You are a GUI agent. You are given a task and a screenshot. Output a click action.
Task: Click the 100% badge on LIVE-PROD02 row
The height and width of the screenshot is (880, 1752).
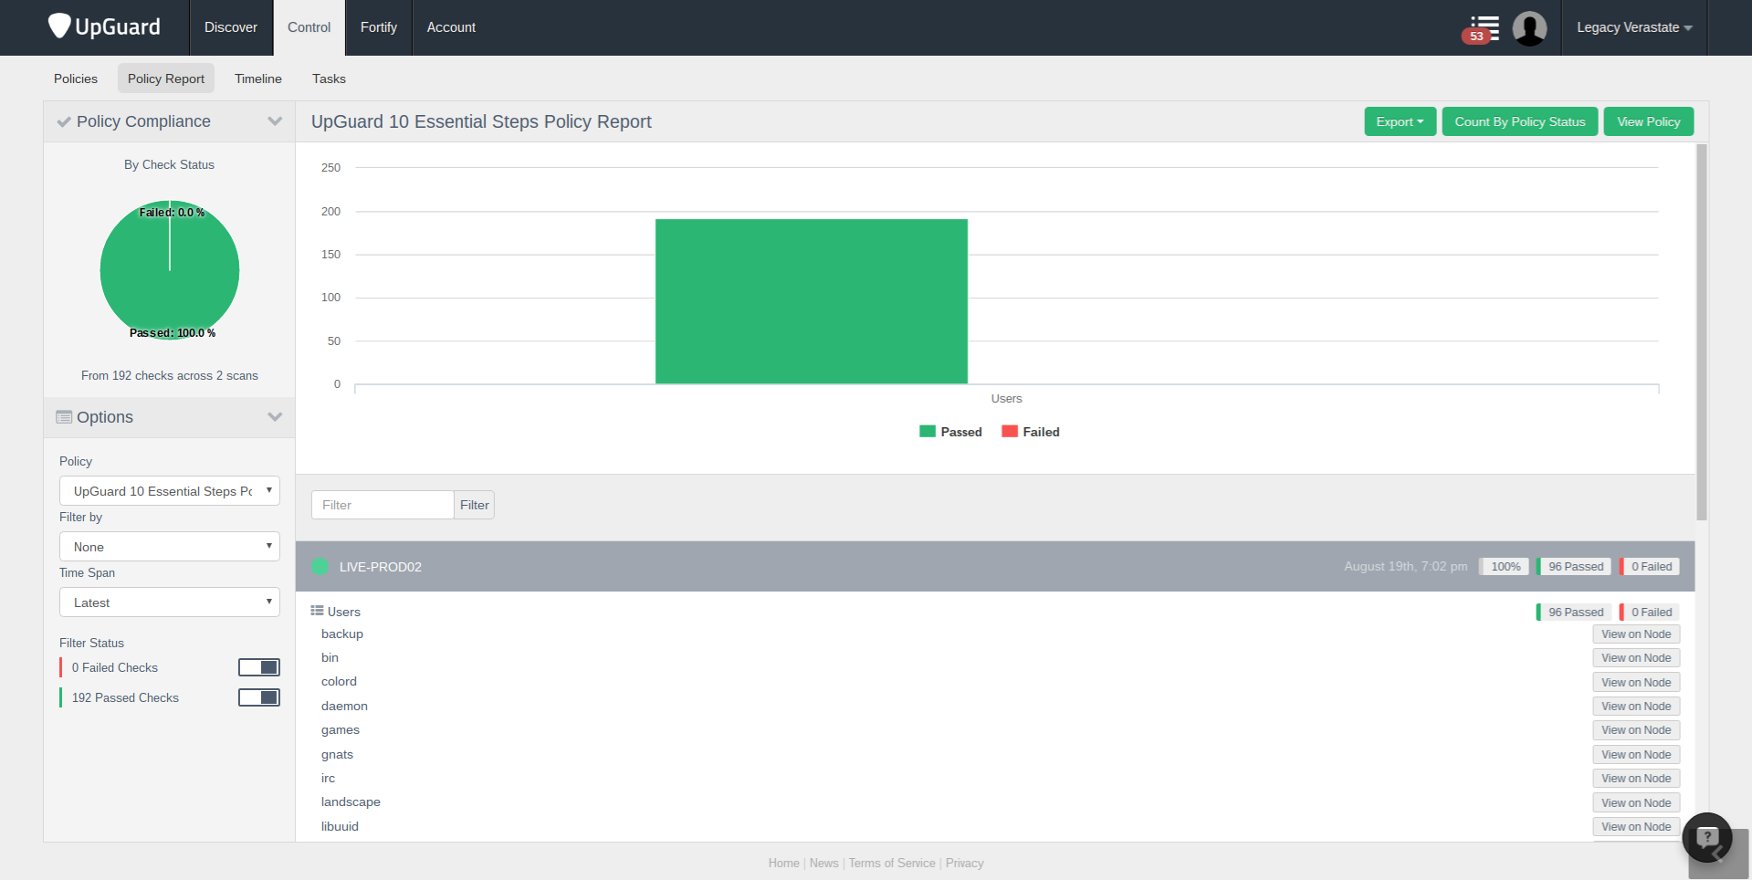click(x=1505, y=567)
